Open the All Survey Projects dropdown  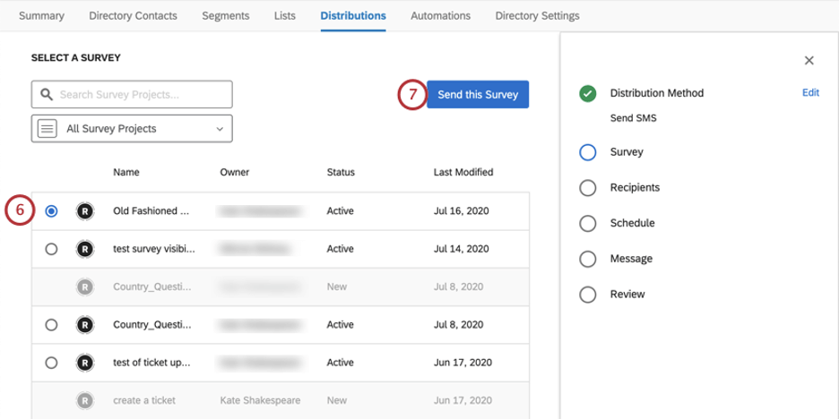[x=132, y=128]
